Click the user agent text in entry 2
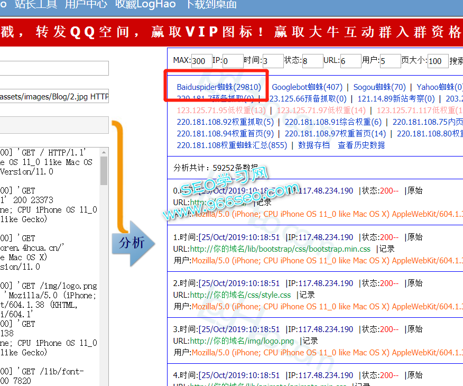The height and width of the screenshot is (386, 463). pos(327,306)
